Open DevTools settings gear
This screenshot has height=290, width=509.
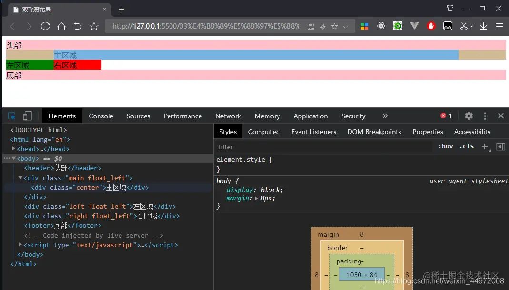point(469,116)
